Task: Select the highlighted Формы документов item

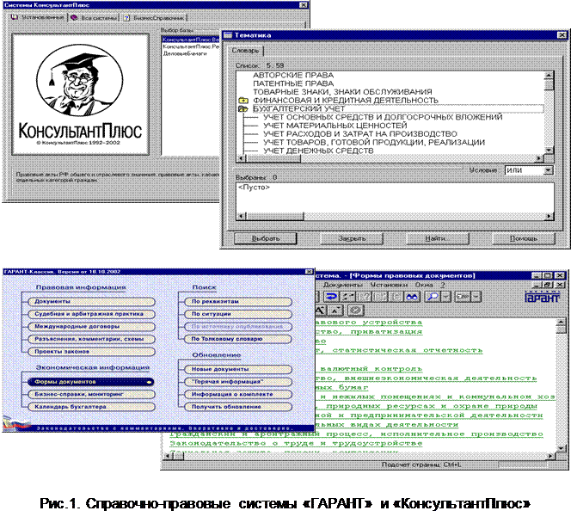Action: 91,382
